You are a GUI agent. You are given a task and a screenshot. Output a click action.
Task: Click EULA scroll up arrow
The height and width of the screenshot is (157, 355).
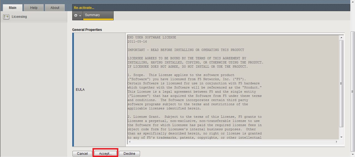341,37
